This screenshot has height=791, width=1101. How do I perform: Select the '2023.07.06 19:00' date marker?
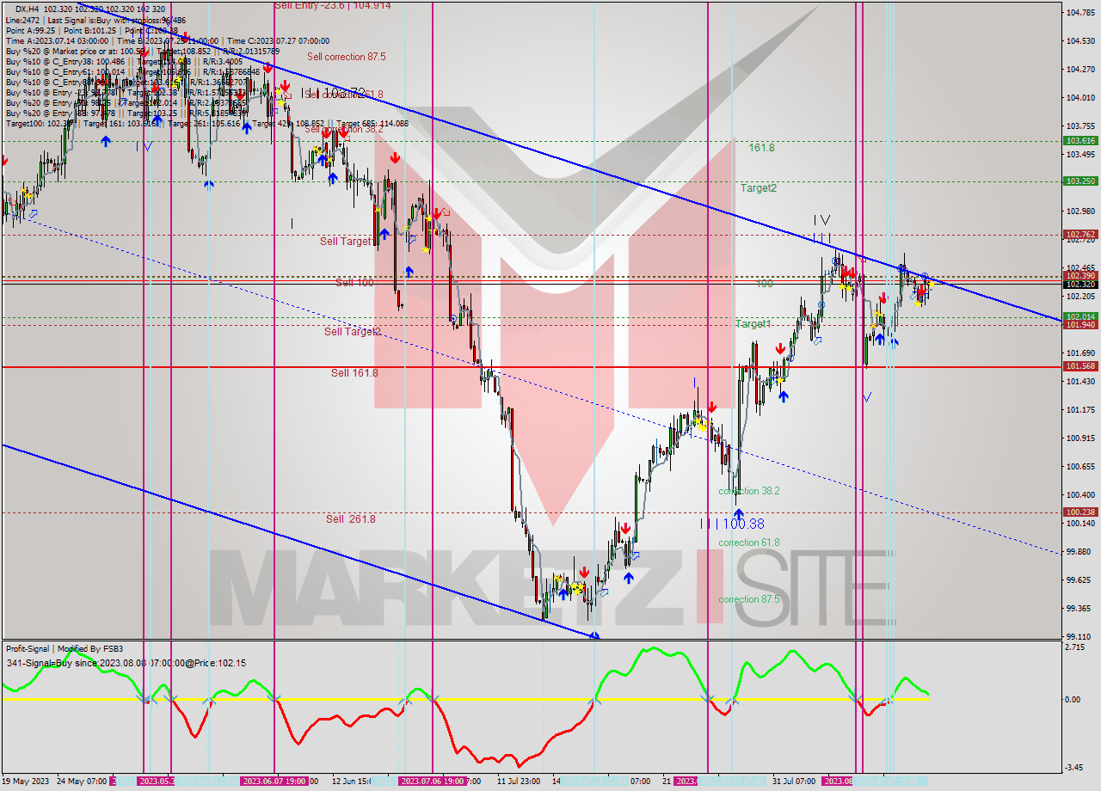tap(434, 782)
